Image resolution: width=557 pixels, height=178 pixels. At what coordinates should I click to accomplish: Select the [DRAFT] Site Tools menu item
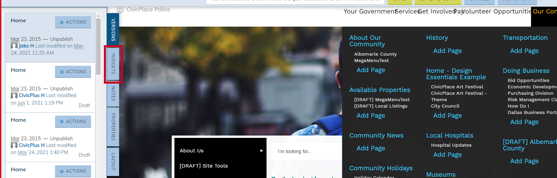204,166
